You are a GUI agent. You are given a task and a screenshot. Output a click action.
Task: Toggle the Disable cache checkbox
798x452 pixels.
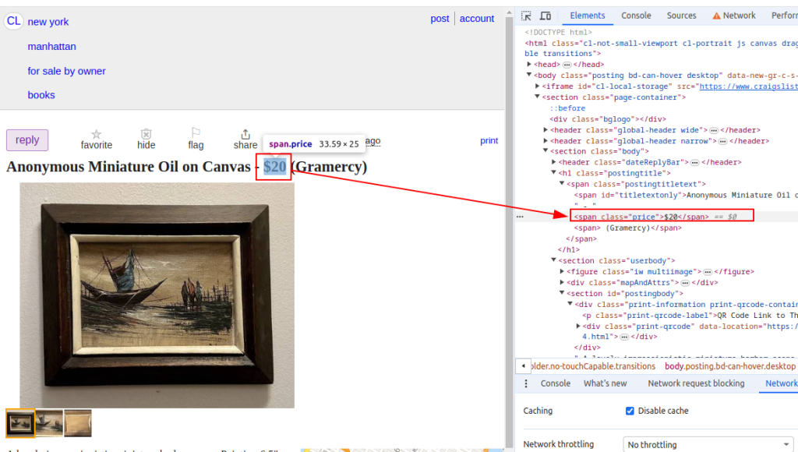[x=630, y=411]
